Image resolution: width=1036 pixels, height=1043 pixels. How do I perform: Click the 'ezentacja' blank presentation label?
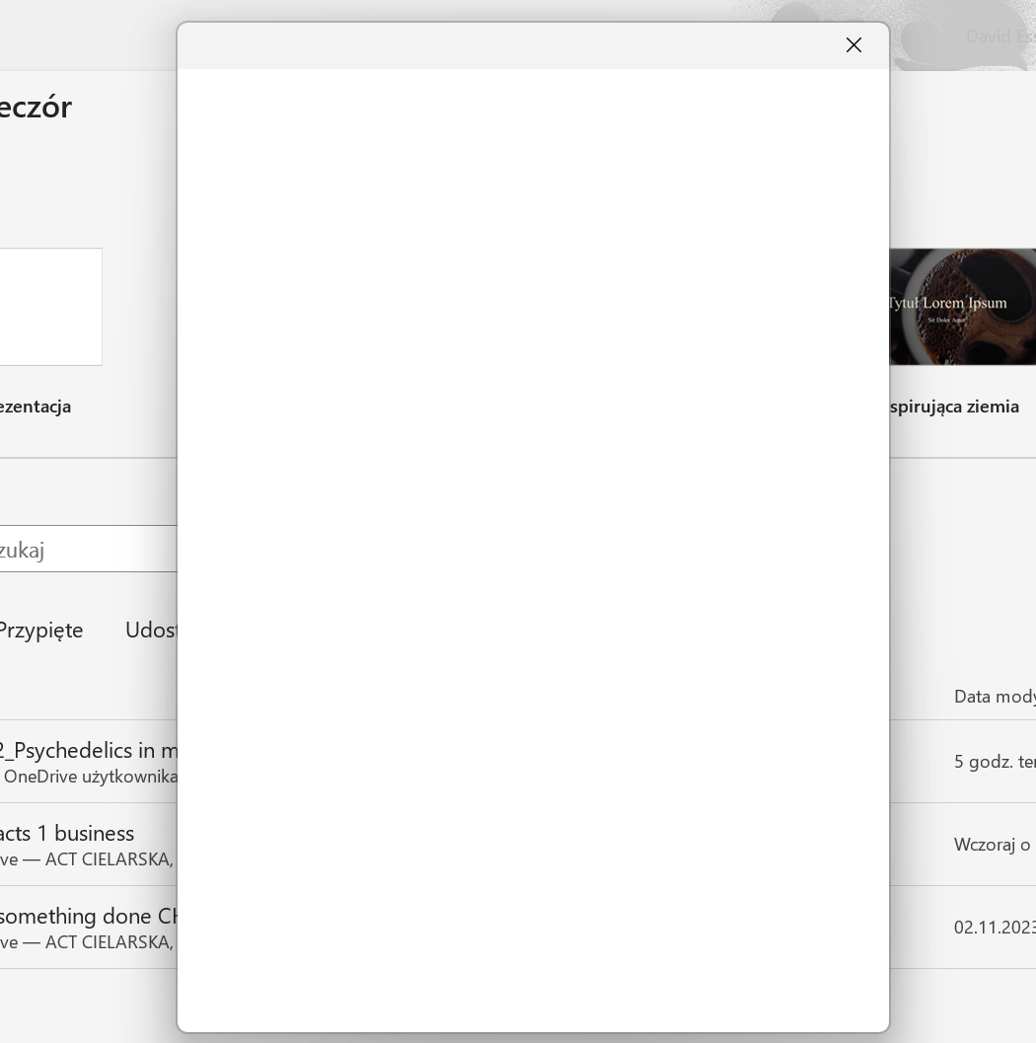pyautogui.click(x=36, y=407)
